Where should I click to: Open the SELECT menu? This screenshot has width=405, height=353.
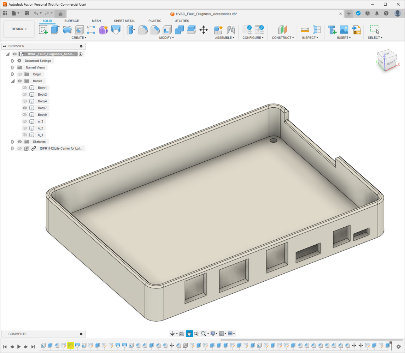pyautogui.click(x=375, y=38)
